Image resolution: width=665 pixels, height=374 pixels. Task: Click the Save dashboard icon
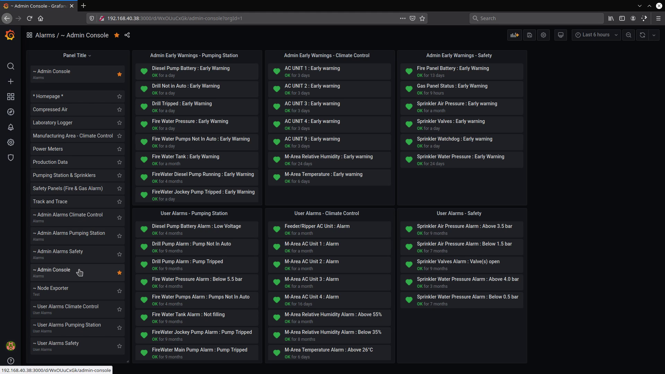pyautogui.click(x=529, y=35)
